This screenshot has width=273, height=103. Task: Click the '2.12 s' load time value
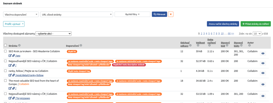pos(211,51)
